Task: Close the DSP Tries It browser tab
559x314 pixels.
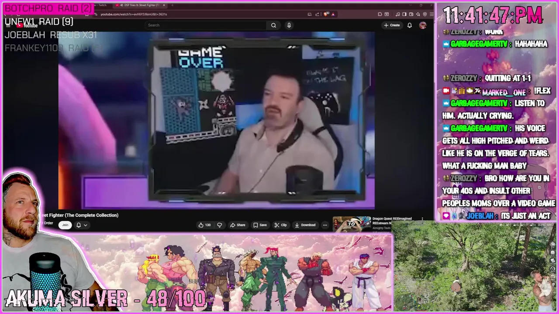Action: (x=164, y=5)
